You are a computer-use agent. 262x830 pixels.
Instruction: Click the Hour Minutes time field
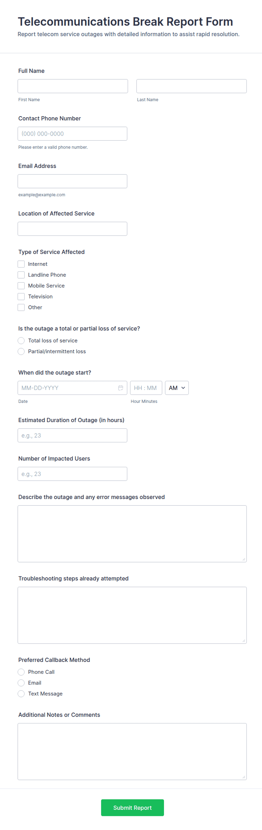(x=146, y=388)
